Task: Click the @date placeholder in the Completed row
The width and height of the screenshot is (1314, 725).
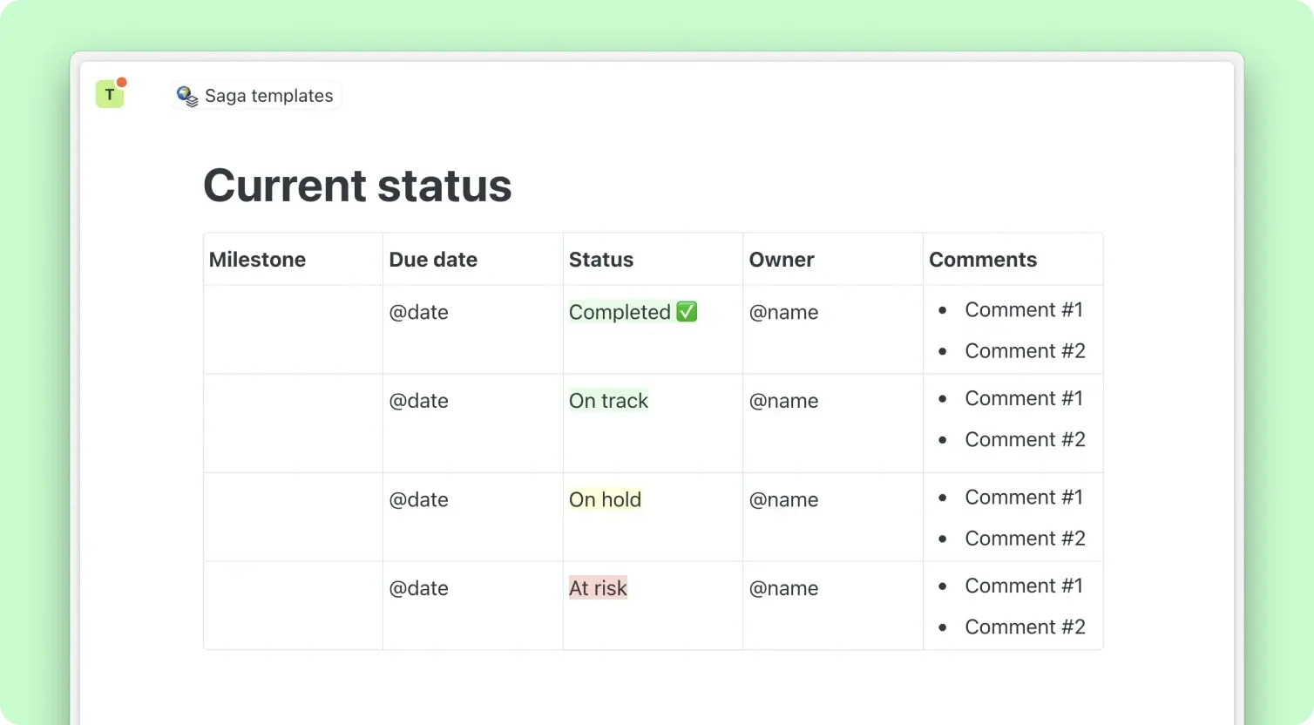Action: coord(418,312)
